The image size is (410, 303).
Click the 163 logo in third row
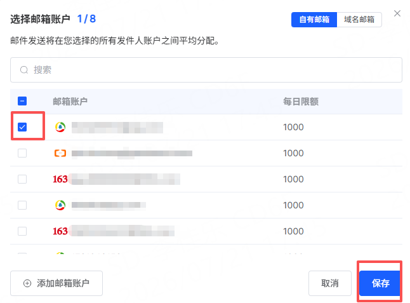pyautogui.click(x=60, y=179)
